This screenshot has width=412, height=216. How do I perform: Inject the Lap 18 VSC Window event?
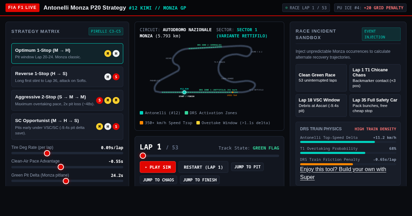pos(321,106)
